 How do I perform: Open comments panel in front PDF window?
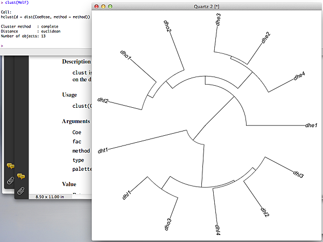pyautogui.click(x=21, y=176)
